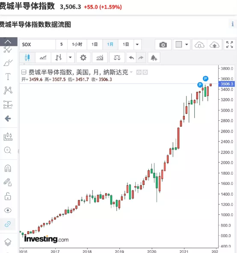
Task: Click the upper P marker on chart
Action: pos(205,79)
